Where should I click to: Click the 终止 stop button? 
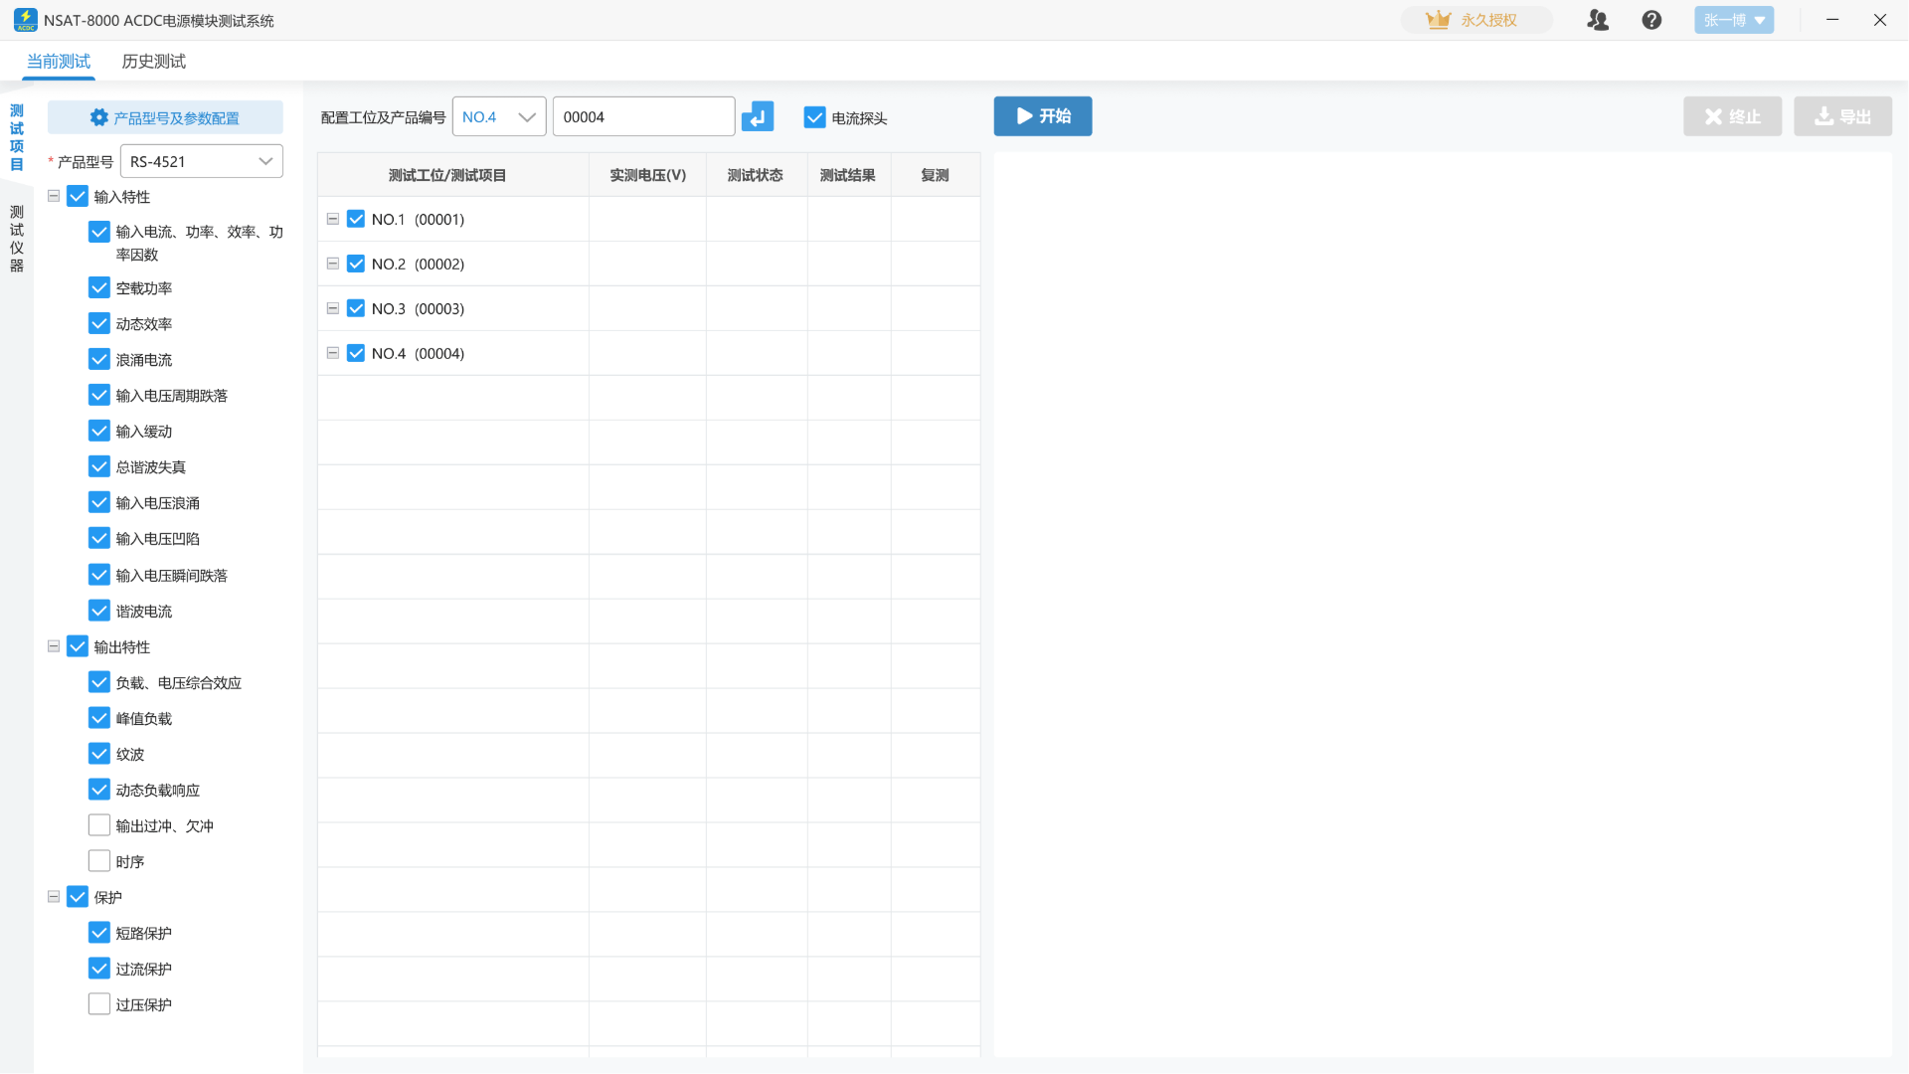click(x=1731, y=117)
